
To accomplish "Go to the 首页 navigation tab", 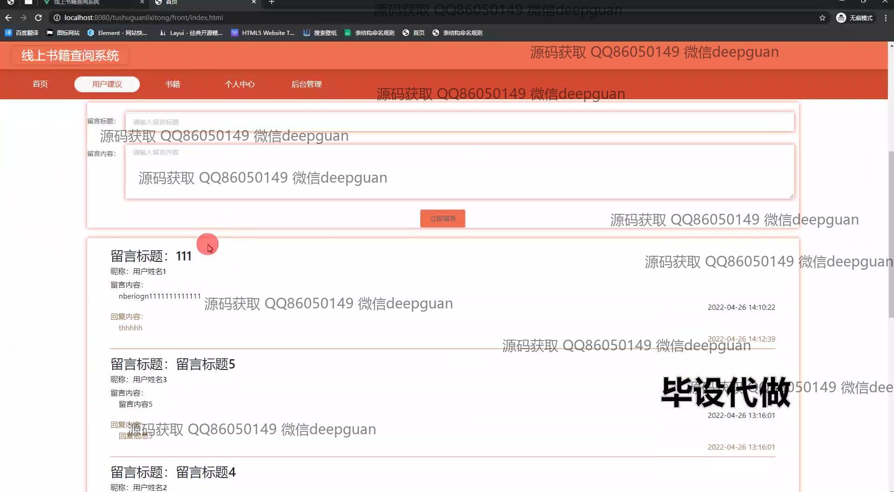I will pos(40,84).
